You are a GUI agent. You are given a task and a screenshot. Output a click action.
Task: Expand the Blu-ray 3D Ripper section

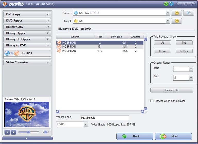click(x=27, y=39)
